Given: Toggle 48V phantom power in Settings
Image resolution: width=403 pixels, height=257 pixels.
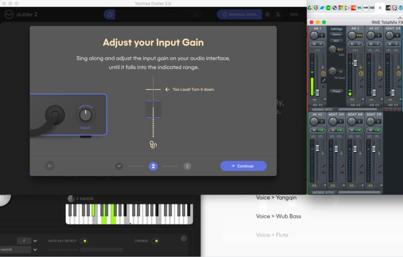Looking at the screenshot, I should (x=336, y=41).
